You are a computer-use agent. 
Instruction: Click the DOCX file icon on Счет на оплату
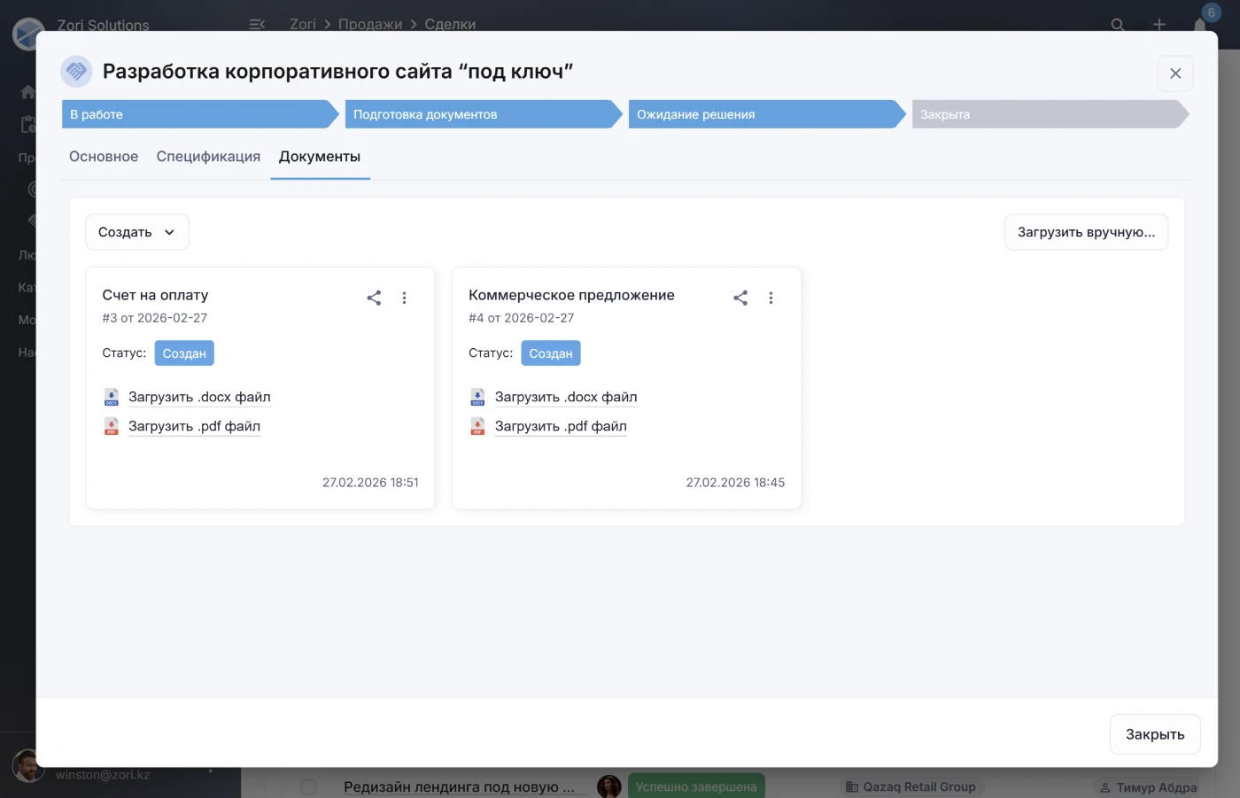pos(111,397)
